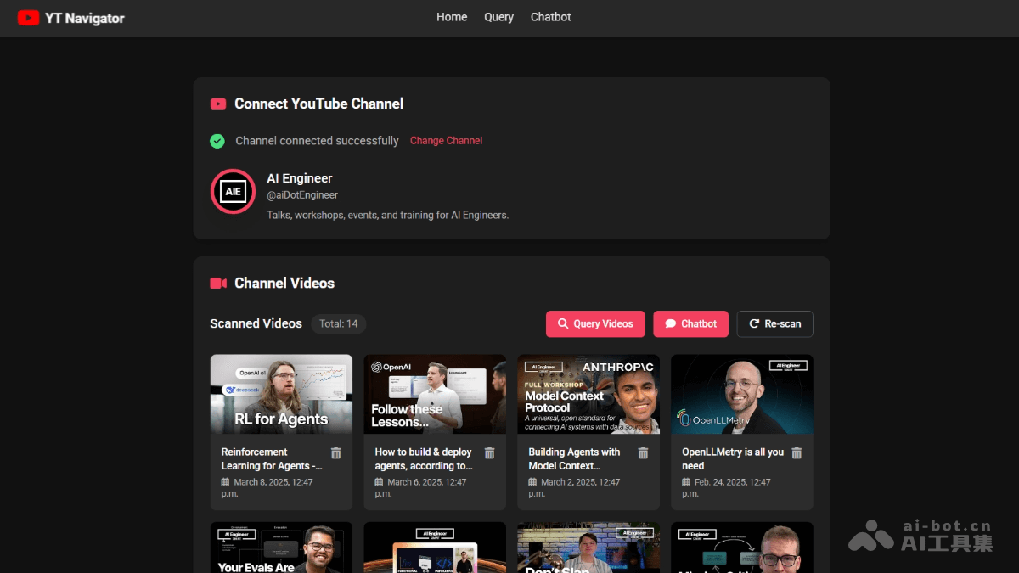Click the speech bubble icon on the Chatbot button
Image resolution: width=1019 pixels, height=573 pixels.
(667, 323)
